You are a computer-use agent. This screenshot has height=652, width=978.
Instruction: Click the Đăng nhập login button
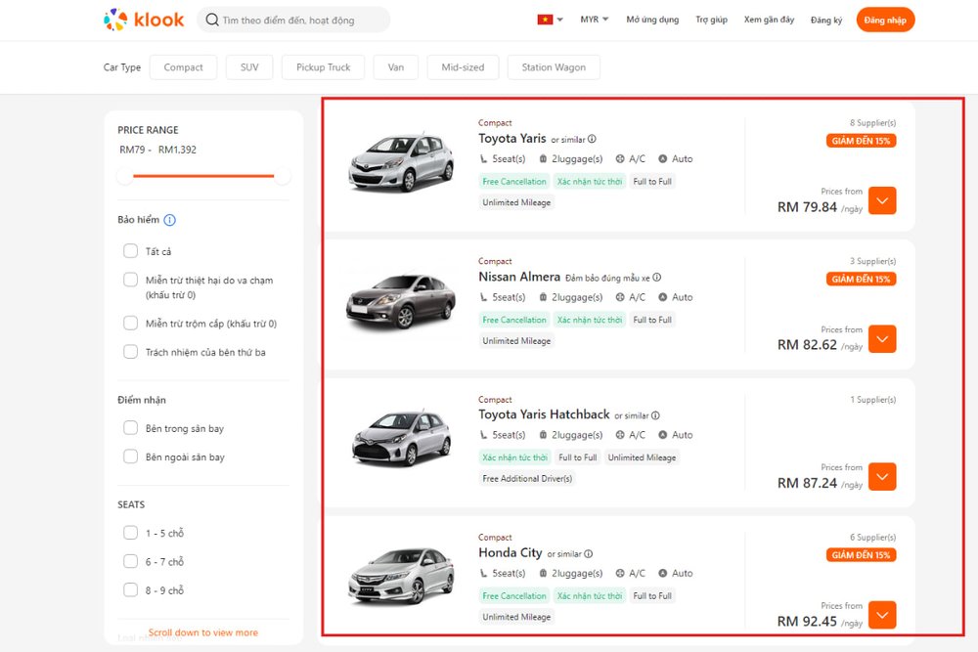tap(885, 20)
